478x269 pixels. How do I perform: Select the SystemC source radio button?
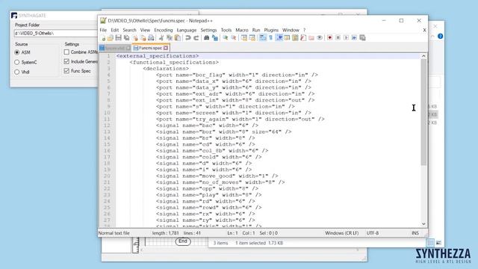point(17,62)
